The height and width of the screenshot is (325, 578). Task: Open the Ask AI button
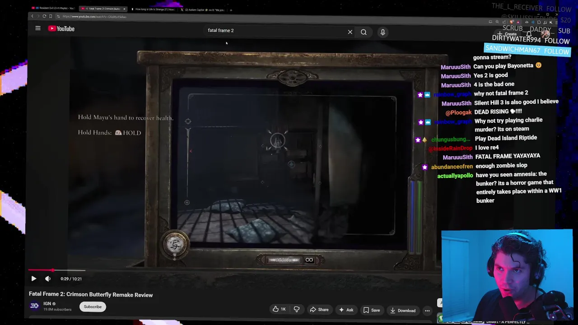[346, 310]
